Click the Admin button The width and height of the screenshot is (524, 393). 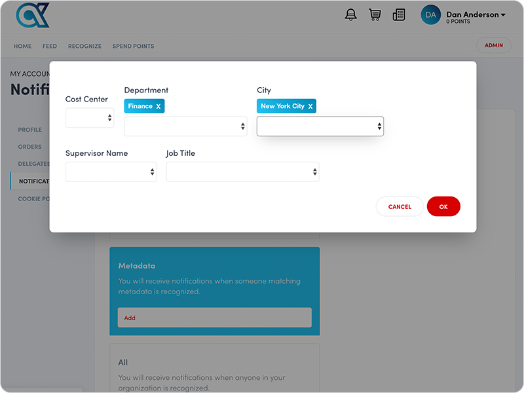click(493, 45)
